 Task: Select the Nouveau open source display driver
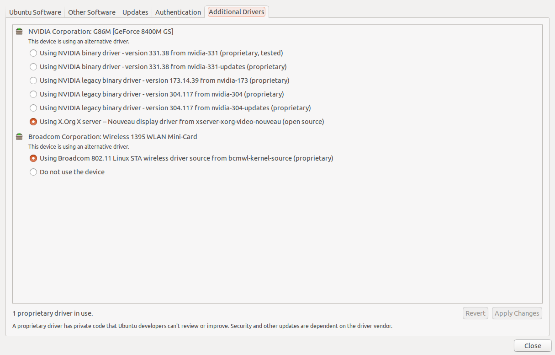(x=177, y=122)
